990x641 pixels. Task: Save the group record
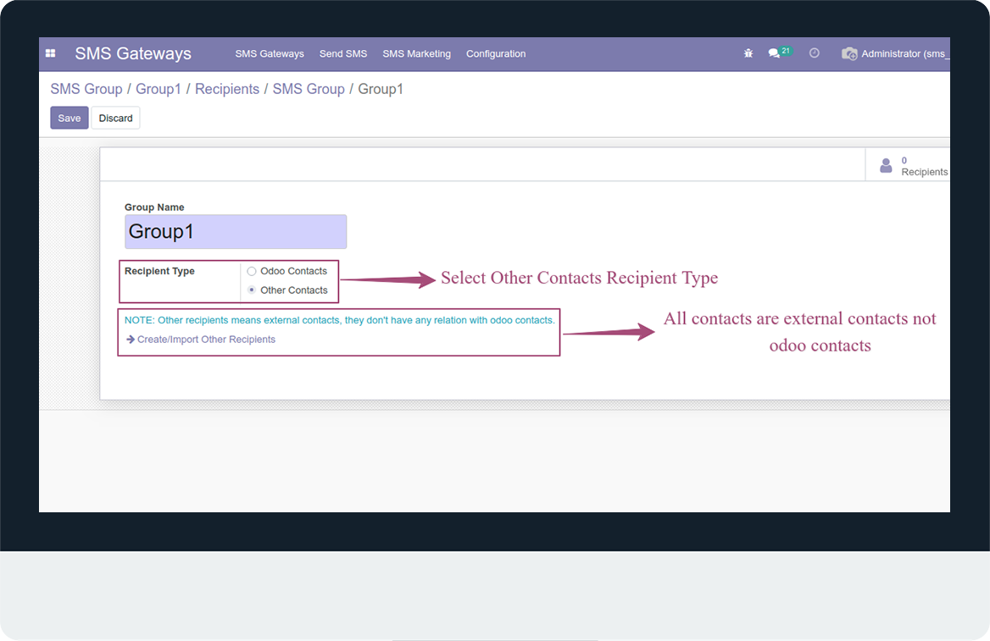coord(70,118)
